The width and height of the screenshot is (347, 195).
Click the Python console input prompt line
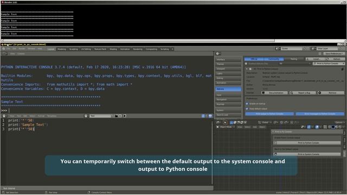coord(107,110)
